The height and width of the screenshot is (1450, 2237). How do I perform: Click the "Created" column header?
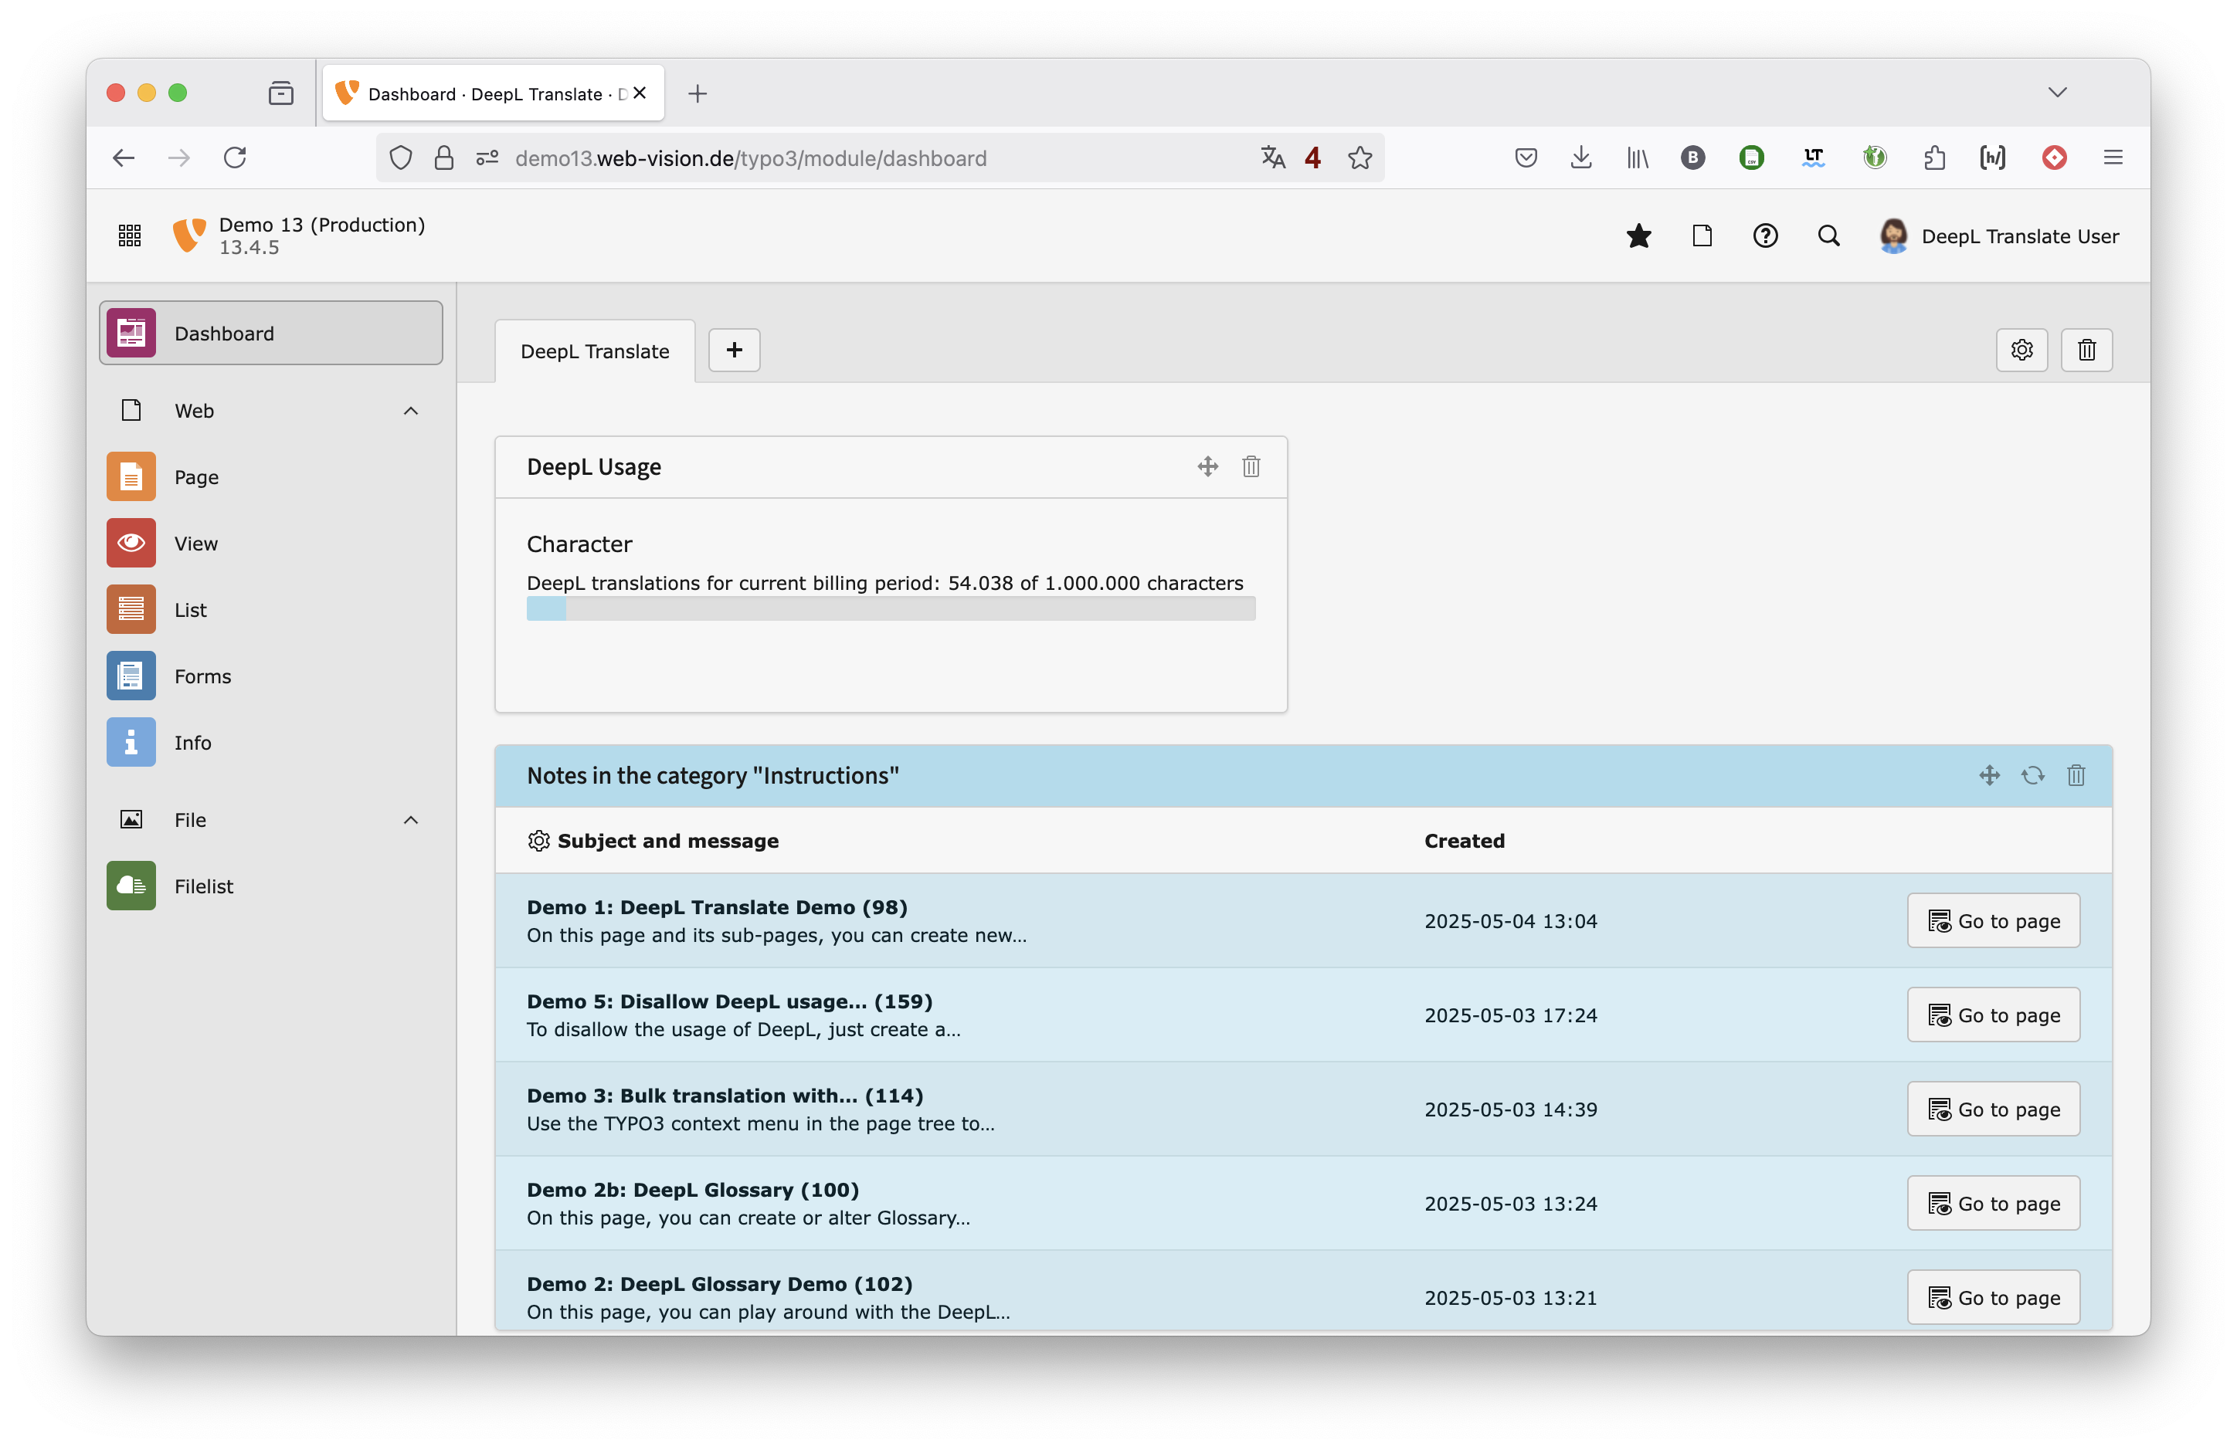[x=1465, y=841]
